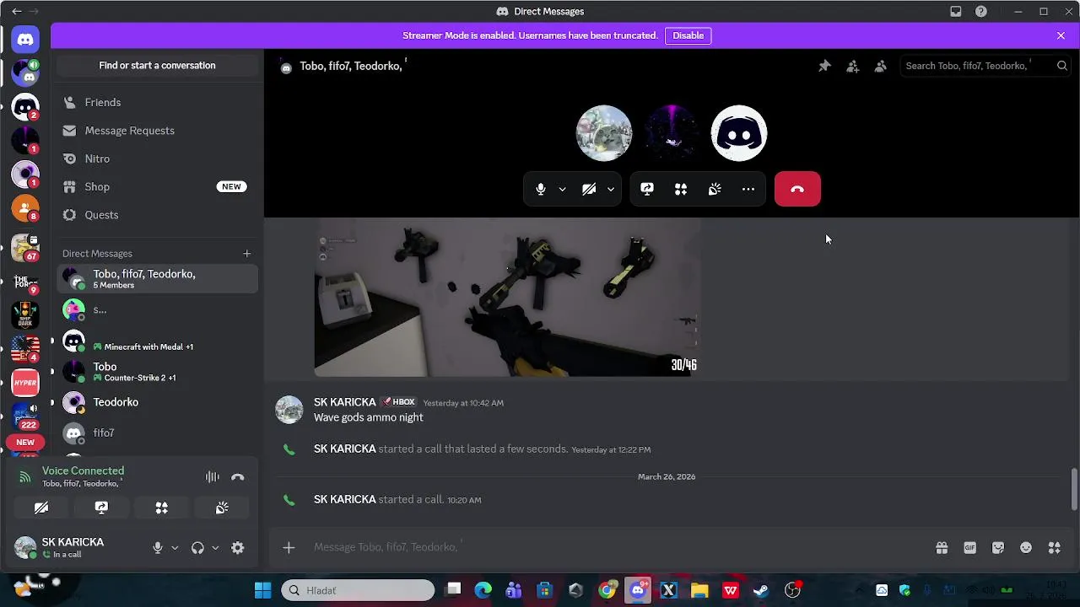Open the Shop page
This screenshot has width=1080, height=607.
(157, 186)
